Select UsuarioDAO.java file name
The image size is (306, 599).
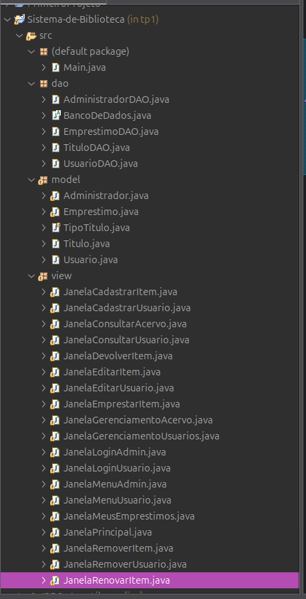point(101,164)
